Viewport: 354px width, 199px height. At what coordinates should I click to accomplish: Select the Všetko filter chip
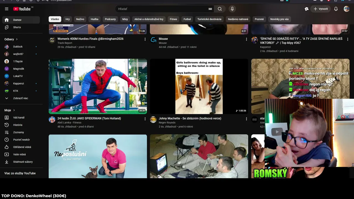pyautogui.click(x=55, y=19)
